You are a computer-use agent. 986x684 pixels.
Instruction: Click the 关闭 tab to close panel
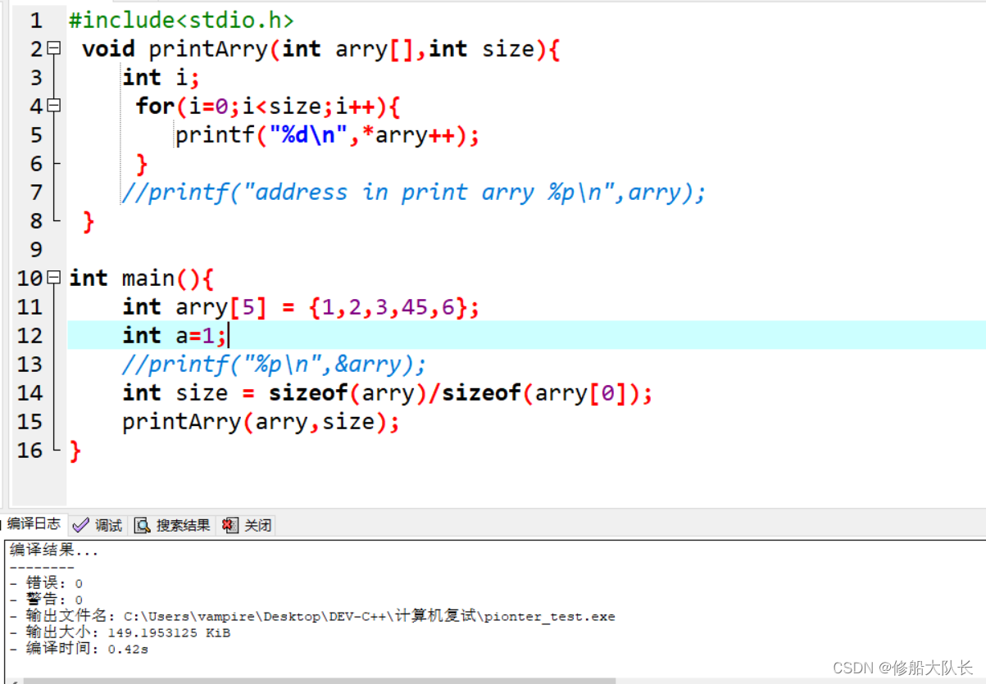click(x=247, y=525)
